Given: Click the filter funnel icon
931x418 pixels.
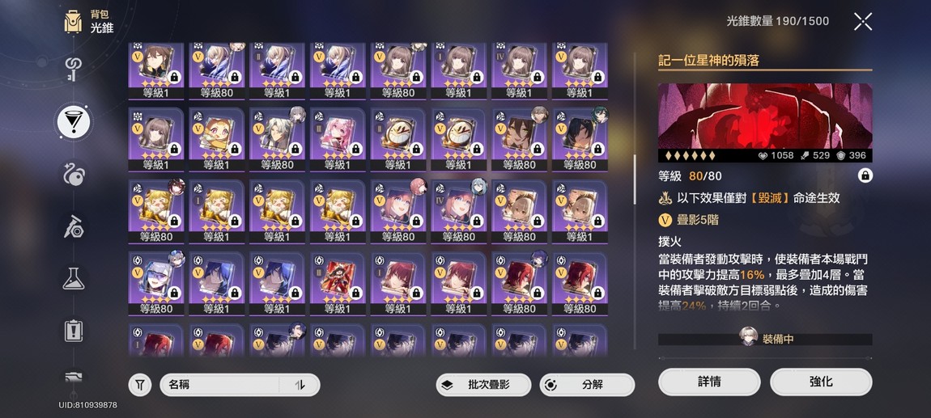Looking at the screenshot, I should click(x=140, y=385).
